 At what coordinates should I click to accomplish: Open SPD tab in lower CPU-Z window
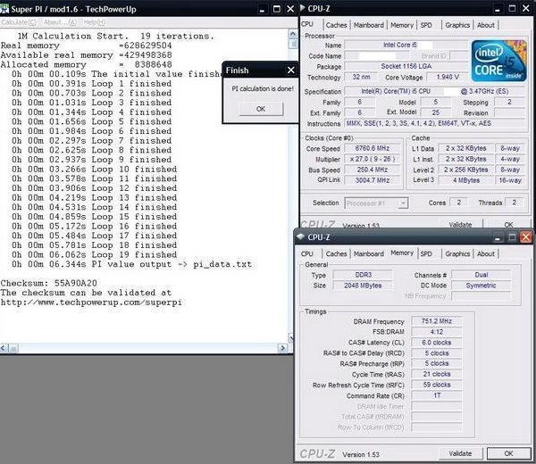pyautogui.click(x=426, y=253)
